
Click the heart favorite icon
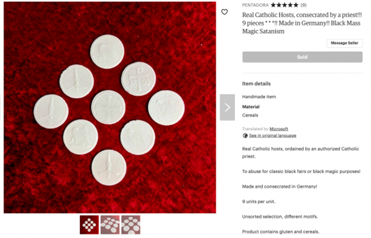[x=224, y=12]
